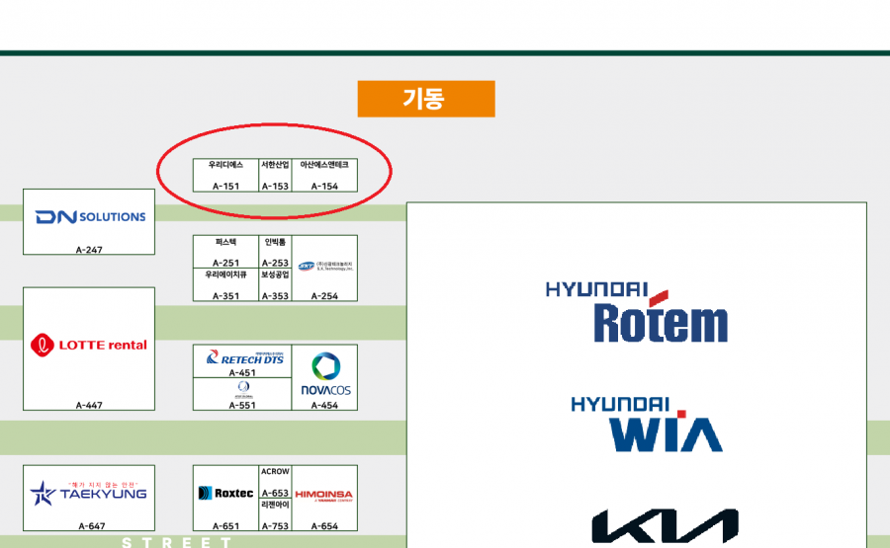The width and height of the screenshot is (890, 548).
Task: Click the Hyundai WIA logo
Action: pyautogui.click(x=647, y=424)
